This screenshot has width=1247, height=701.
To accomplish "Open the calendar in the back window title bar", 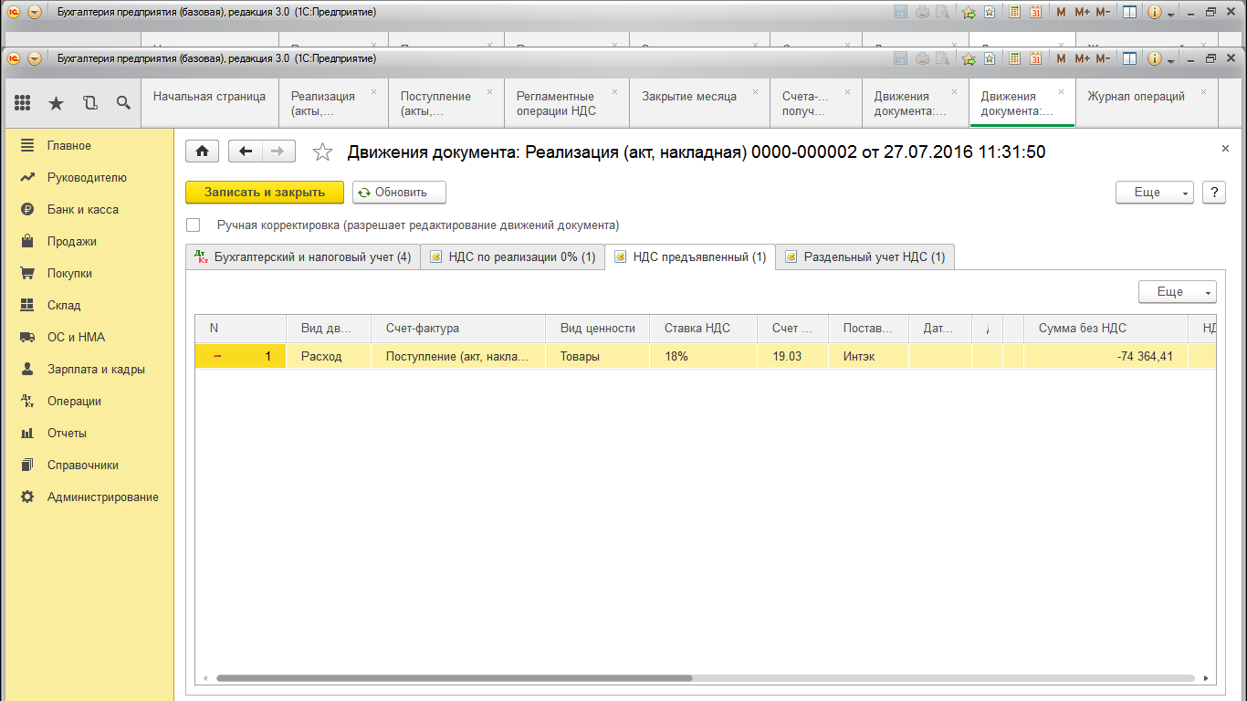I will [1036, 12].
